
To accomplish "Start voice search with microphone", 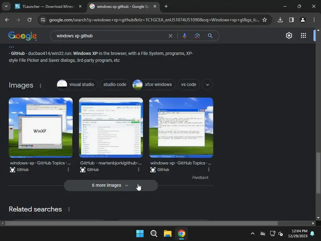I will pyautogui.click(x=184, y=36).
